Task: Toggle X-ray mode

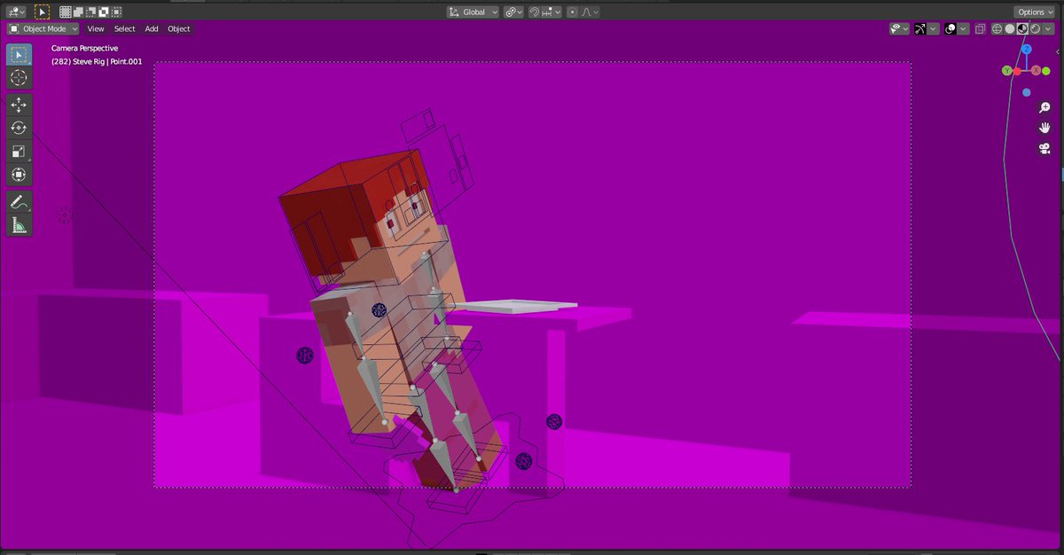Action: click(980, 28)
